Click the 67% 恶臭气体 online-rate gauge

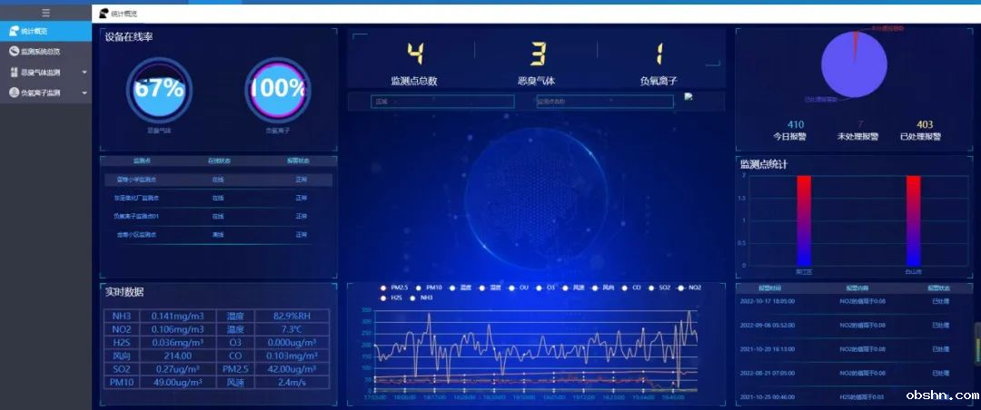159,89
